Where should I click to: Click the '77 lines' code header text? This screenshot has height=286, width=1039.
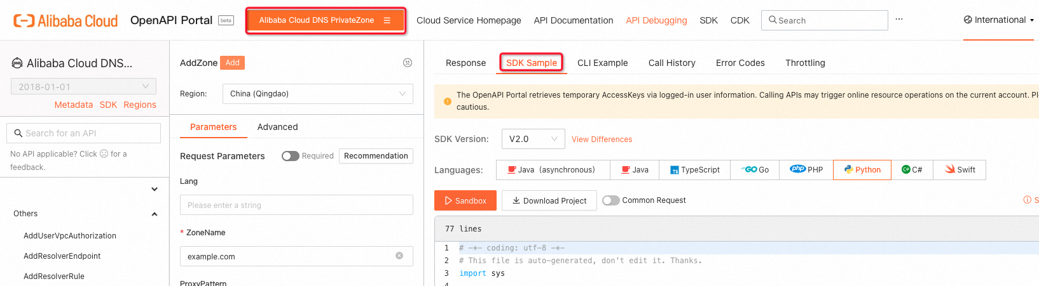(x=463, y=229)
